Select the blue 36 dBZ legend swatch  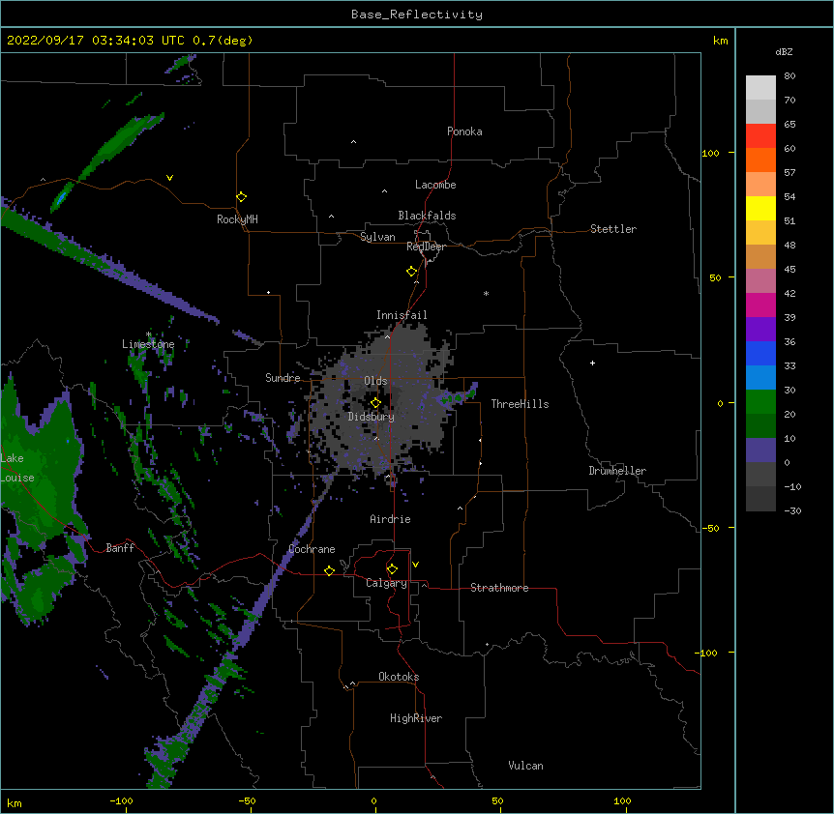(760, 353)
